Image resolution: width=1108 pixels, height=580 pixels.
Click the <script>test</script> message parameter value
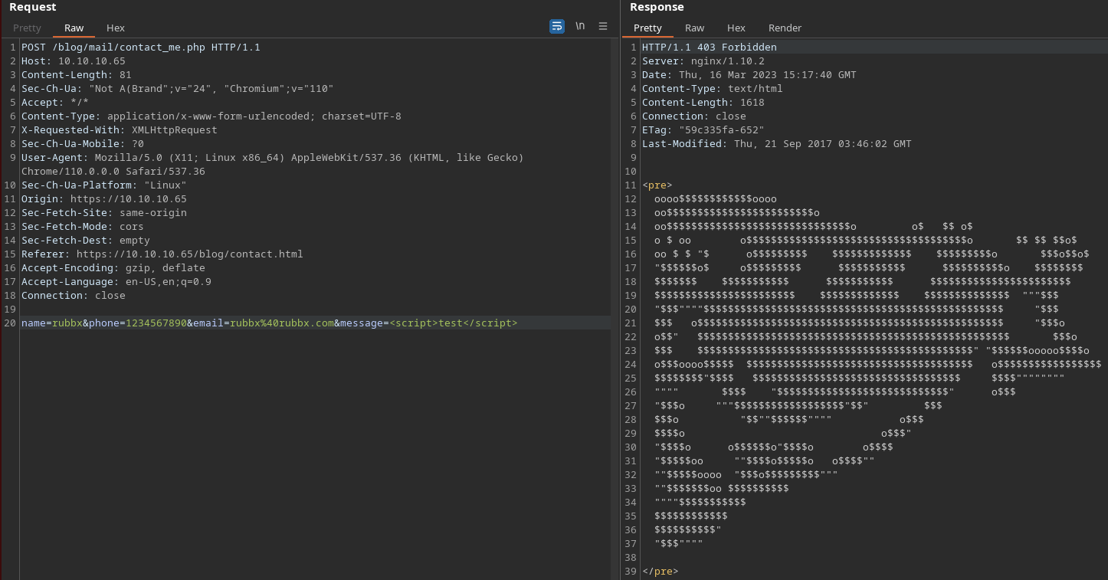point(454,323)
